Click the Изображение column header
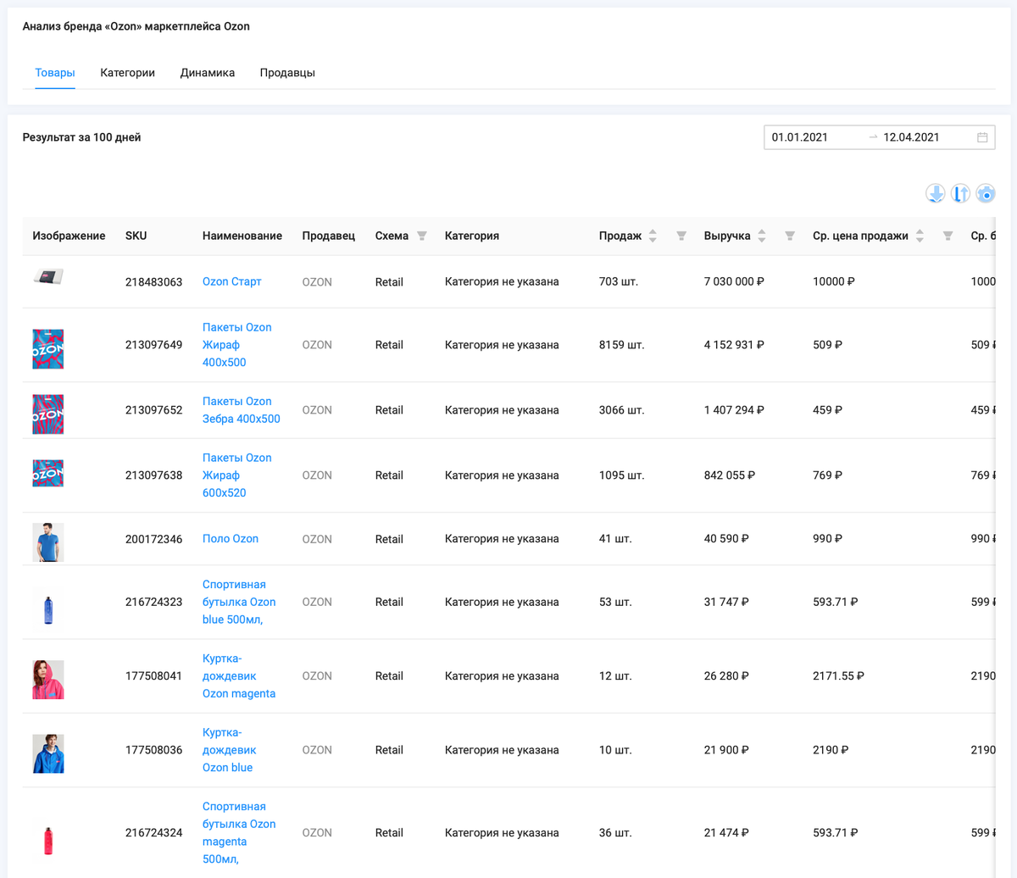 point(69,236)
